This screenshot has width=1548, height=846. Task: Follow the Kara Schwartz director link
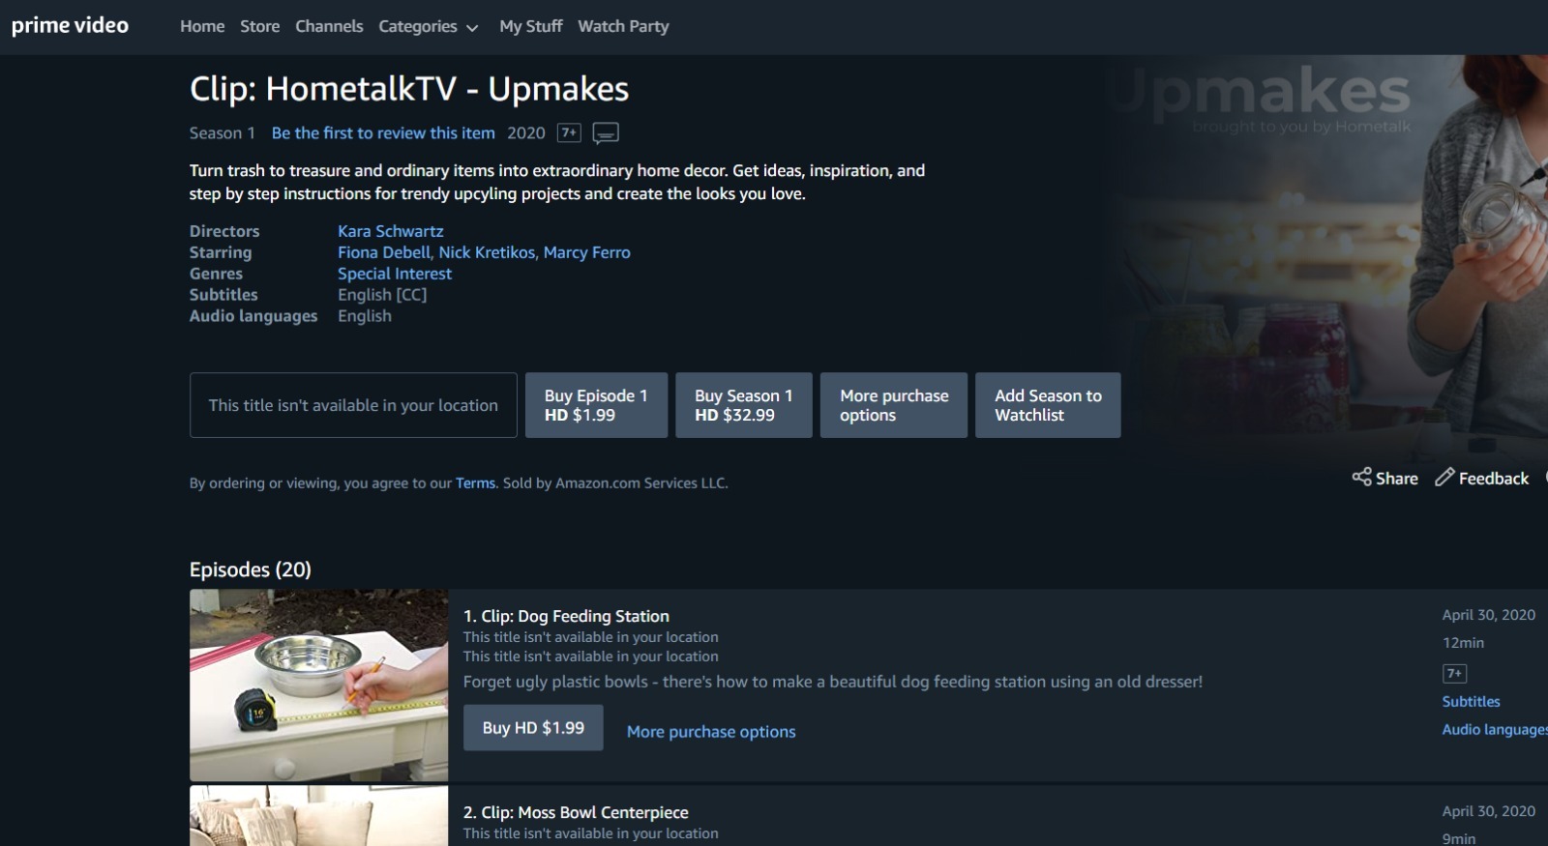point(391,231)
